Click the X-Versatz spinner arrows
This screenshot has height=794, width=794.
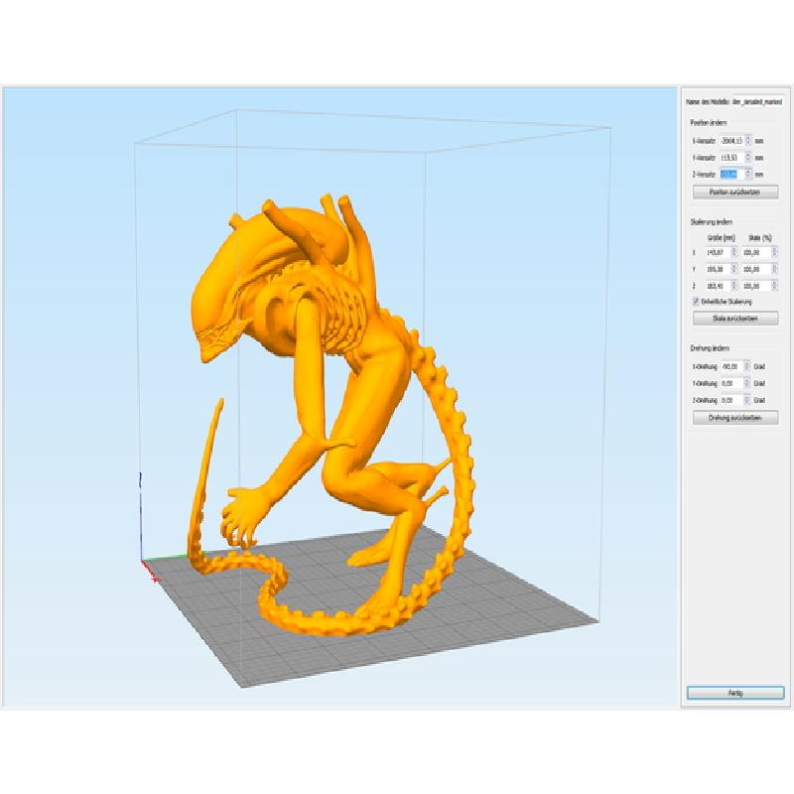pos(748,141)
